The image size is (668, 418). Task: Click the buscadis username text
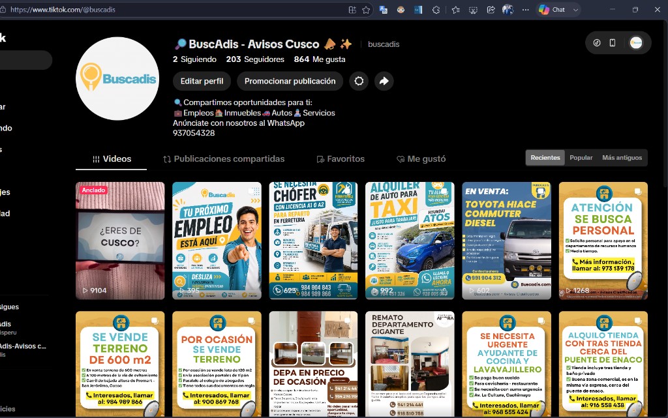[x=384, y=44]
